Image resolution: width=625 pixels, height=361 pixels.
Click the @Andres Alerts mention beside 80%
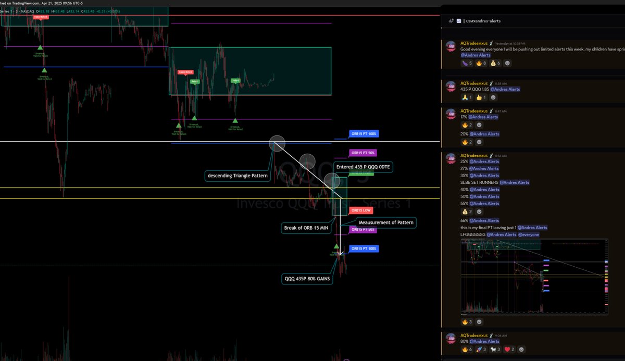pos(484,341)
